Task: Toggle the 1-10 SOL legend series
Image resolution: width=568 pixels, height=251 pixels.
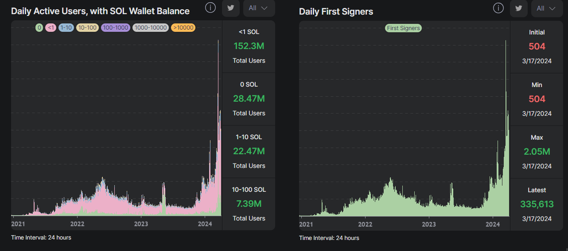Action: point(66,28)
